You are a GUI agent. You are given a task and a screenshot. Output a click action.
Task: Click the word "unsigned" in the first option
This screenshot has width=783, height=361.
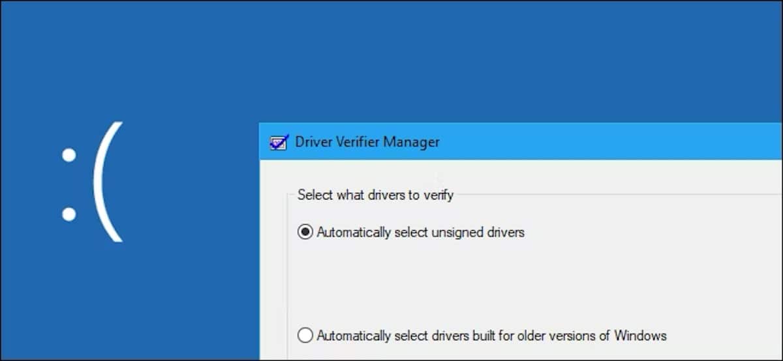433,232
